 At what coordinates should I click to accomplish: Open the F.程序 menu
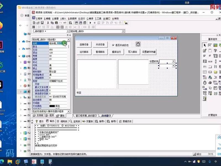[39, 19]
